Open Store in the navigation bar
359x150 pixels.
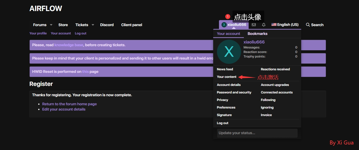click(63, 25)
